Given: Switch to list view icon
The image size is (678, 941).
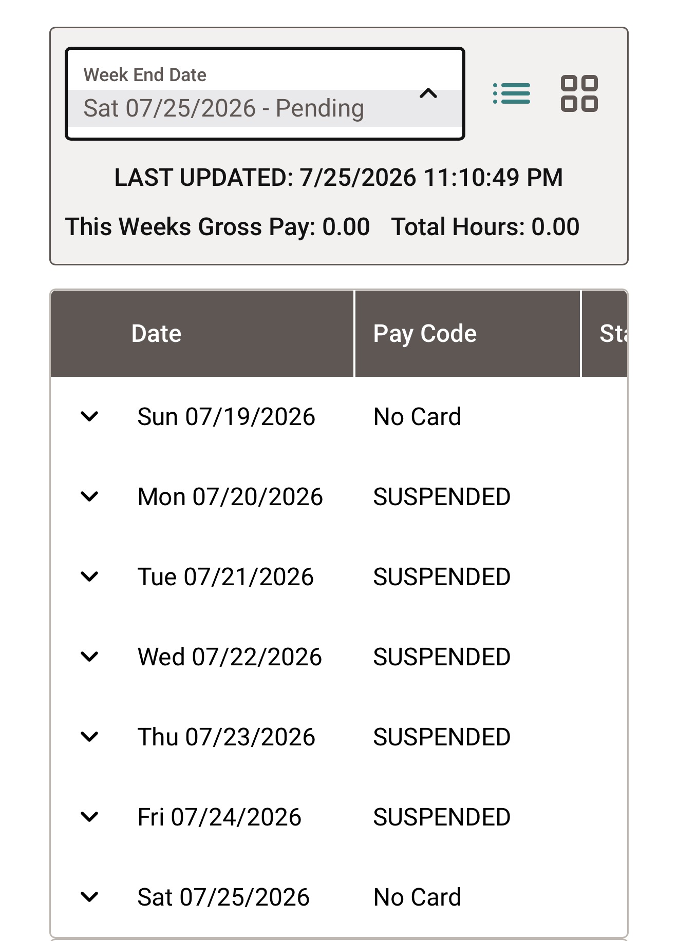Looking at the screenshot, I should point(512,93).
